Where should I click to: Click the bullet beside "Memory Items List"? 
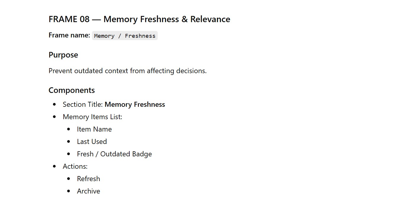click(54, 117)
